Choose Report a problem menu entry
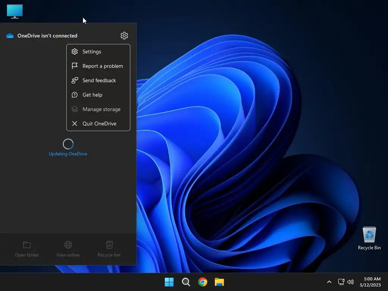 98,66
